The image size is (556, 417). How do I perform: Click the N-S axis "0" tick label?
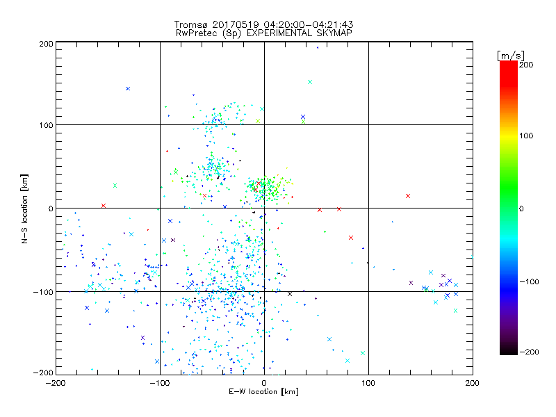(51, 208)
